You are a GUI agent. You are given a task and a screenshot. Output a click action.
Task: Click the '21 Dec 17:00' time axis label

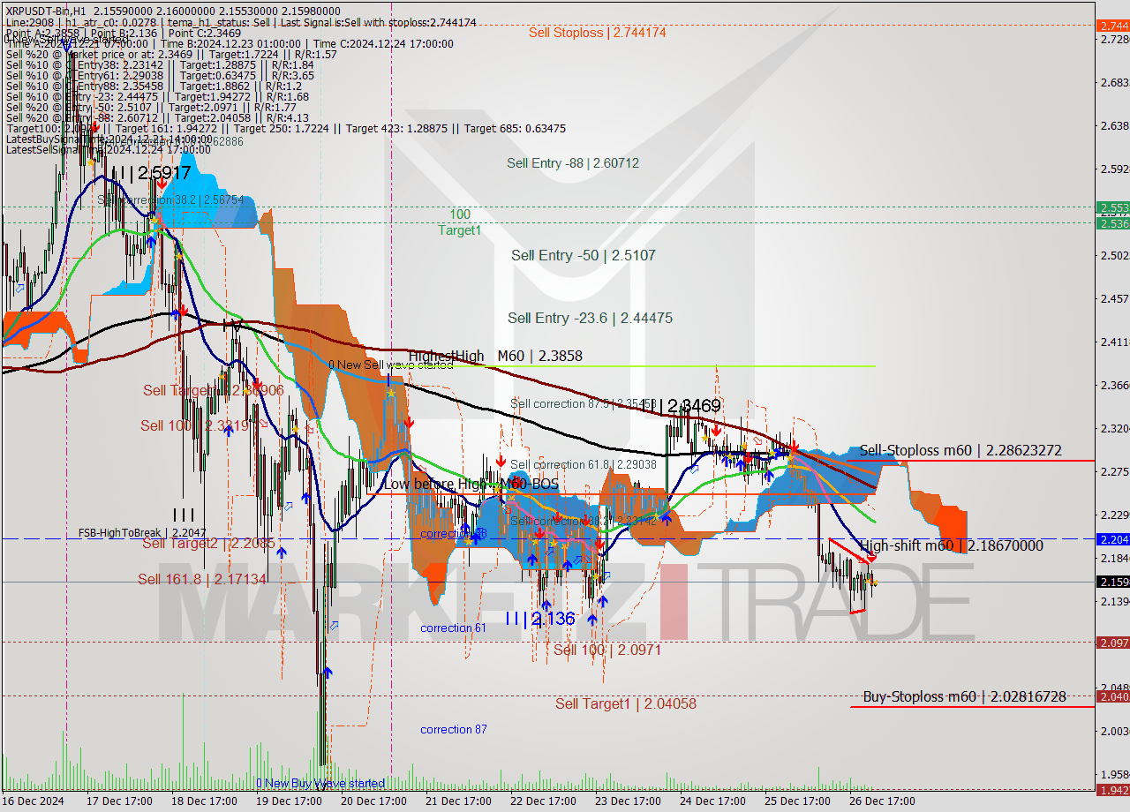(x=458, y=801)
